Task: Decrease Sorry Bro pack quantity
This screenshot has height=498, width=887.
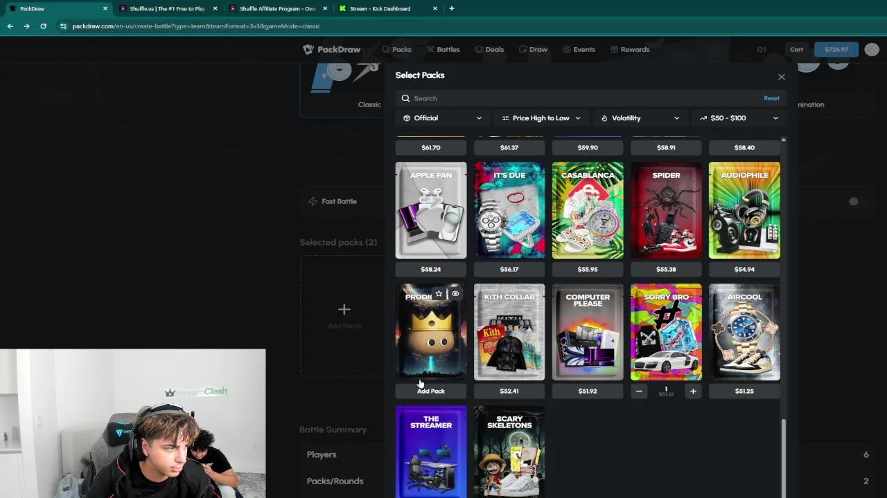Action: [x=639, y=391]
